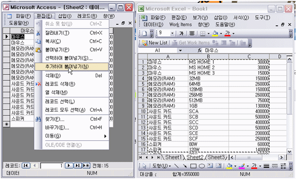Image resolution: width=296 pixels, height=179 pixels.
Task: Expand drawing toolbar fill color dropdown arrow
Action: 235,166
